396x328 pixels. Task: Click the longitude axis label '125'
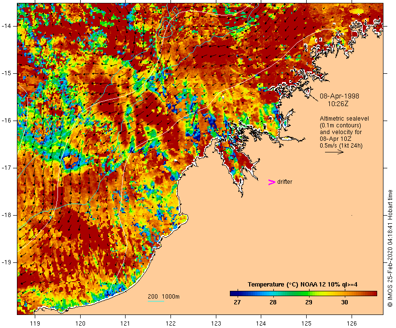[x=307, y=324]
